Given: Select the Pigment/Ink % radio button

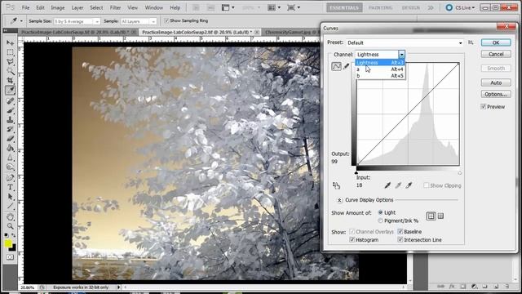Looking at the screenshot, I should click(x=380, y=220).
